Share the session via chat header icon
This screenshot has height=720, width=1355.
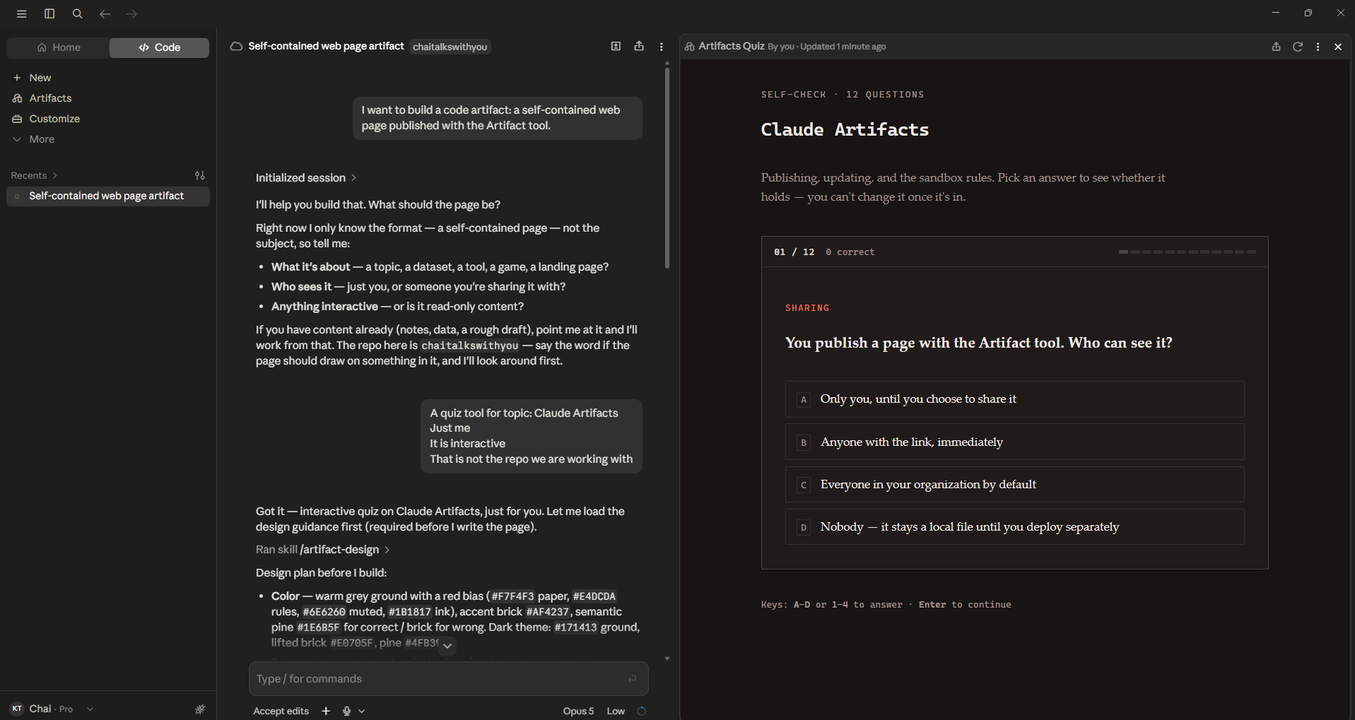coord(639,46)
